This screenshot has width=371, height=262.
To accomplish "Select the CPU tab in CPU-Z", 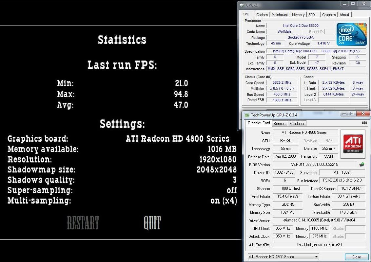I will tap(246, 14).
